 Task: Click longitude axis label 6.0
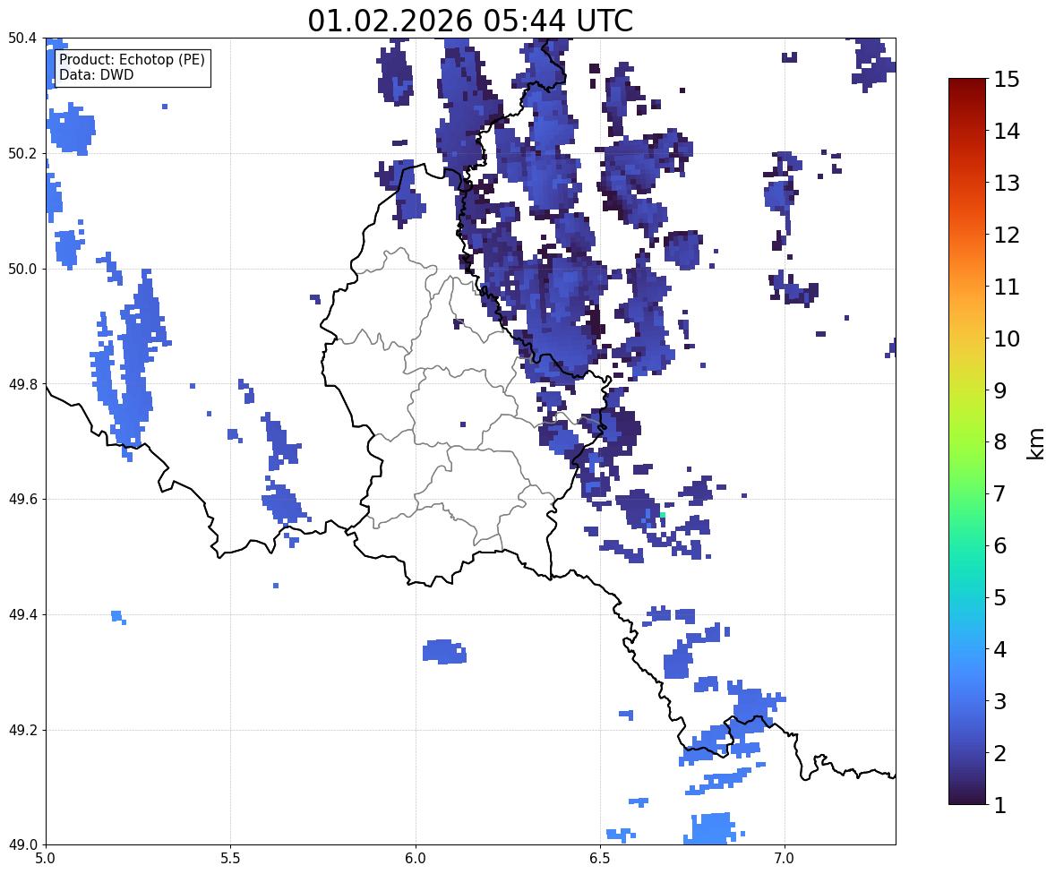coord(416,859)
